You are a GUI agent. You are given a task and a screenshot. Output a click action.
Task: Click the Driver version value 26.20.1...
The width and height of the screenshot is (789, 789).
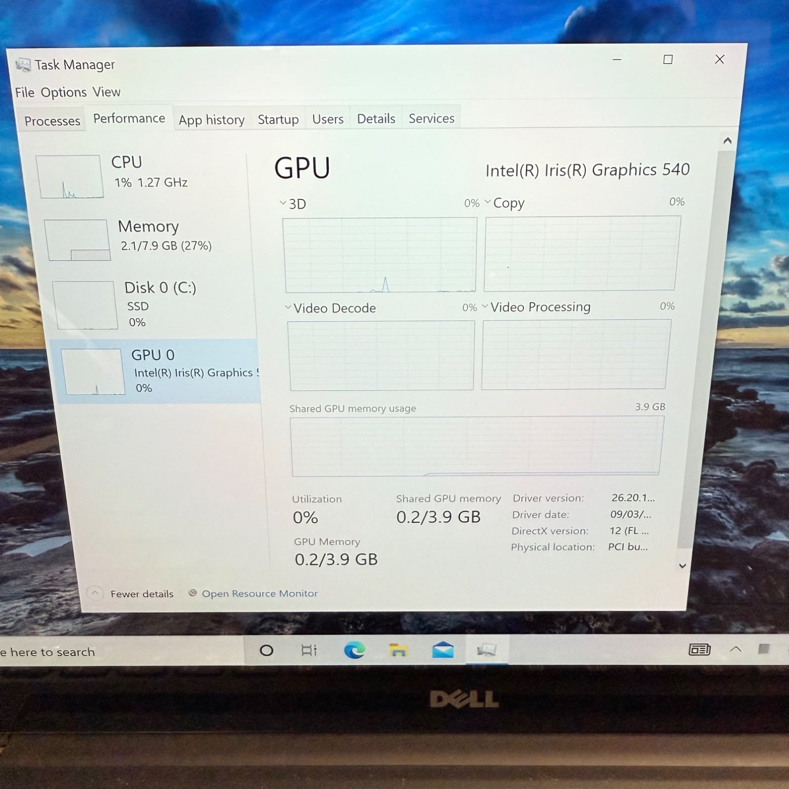[633, 498]
